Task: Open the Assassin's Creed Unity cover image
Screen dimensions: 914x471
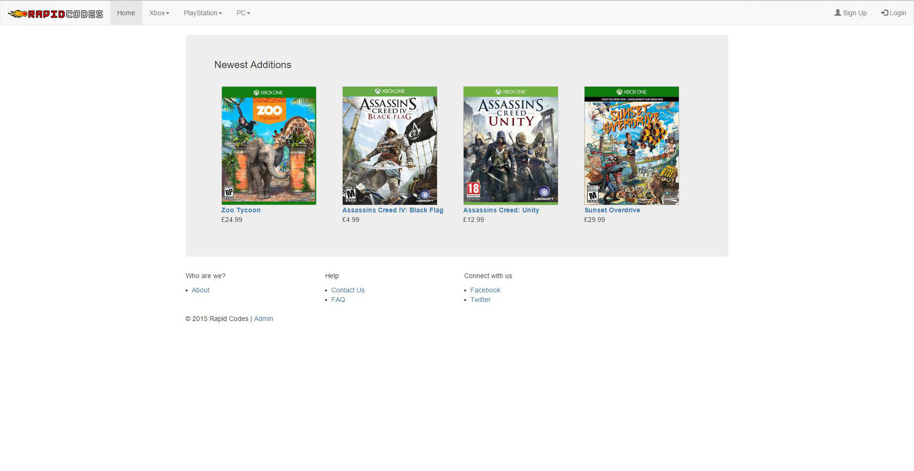Action: pyautogui.click(x=511, y=146)
